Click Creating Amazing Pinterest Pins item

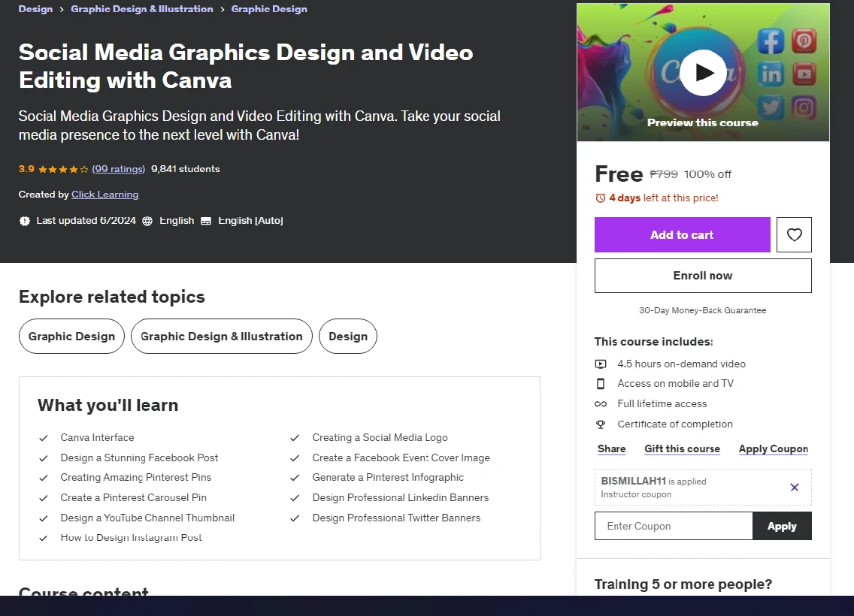[x=135, y=477]
